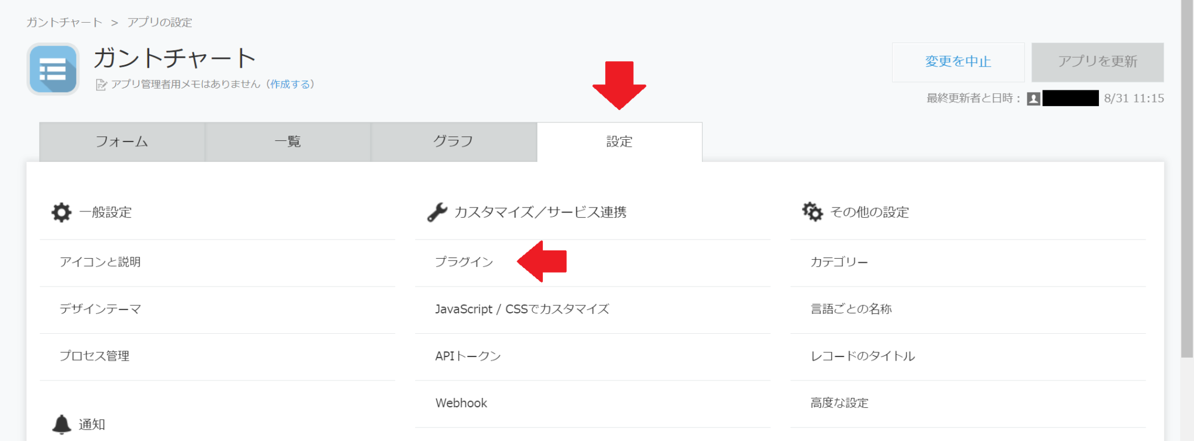Image resolution: width=1194 pixels, height=441 pixels.
Task: Click the memo edit icon
Action: tap(101, 85)
